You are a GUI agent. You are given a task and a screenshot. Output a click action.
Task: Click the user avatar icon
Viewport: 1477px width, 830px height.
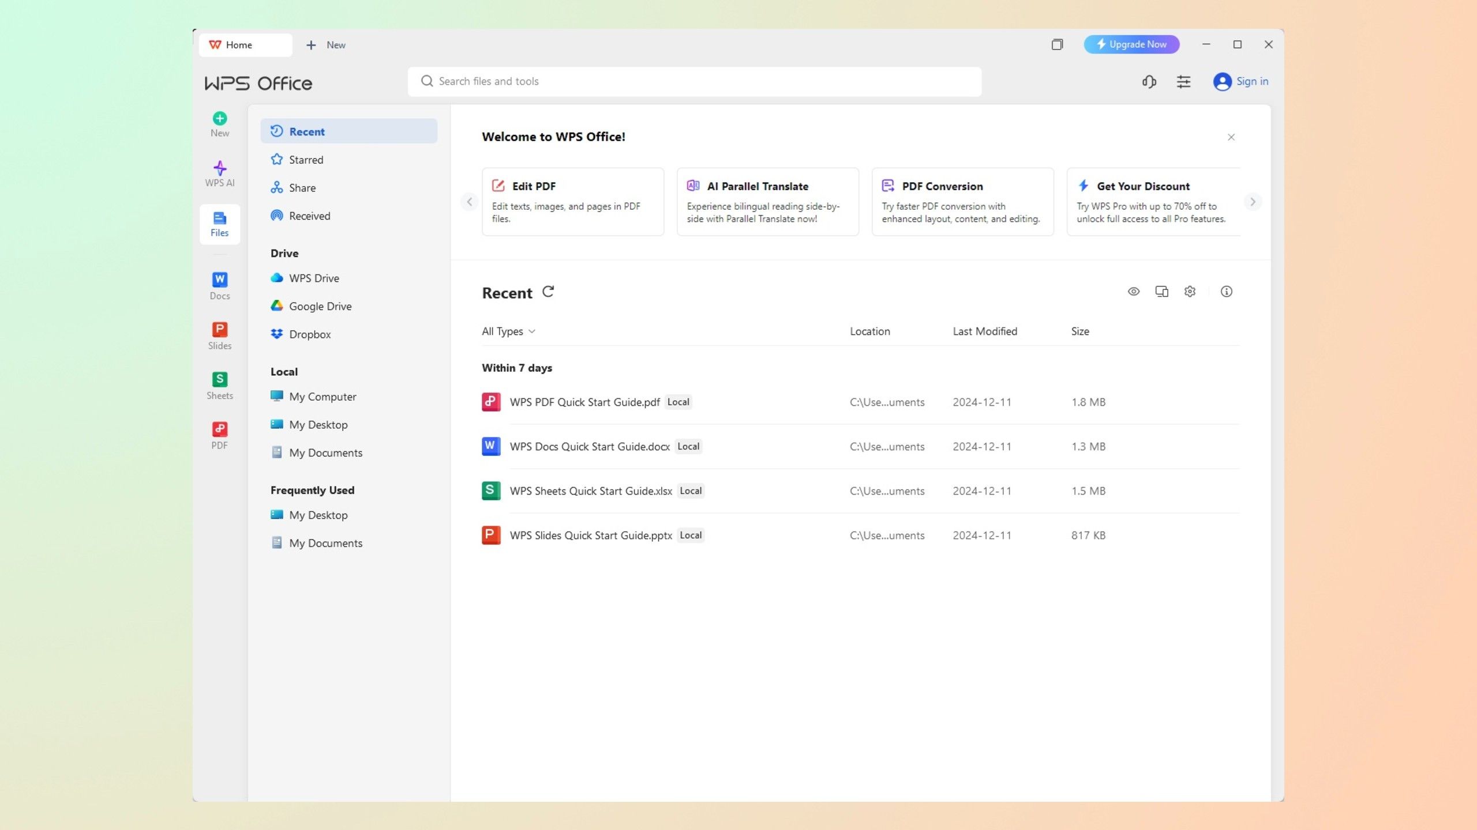[1222, 82]
